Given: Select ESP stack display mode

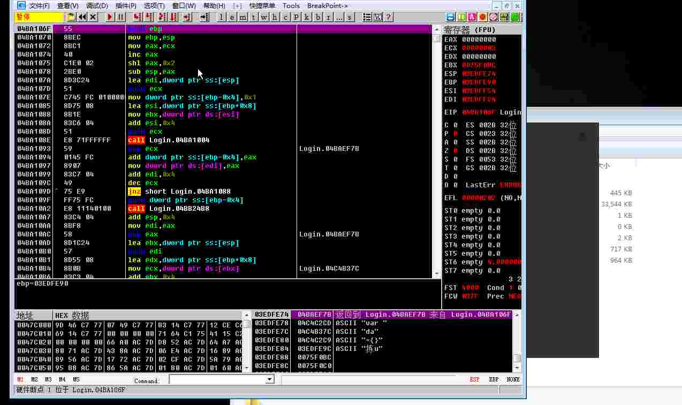Looking at the screenshot, I should click(474, 379).
